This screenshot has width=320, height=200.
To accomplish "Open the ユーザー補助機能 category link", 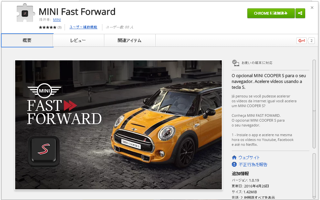I will (x=83, y=27).
